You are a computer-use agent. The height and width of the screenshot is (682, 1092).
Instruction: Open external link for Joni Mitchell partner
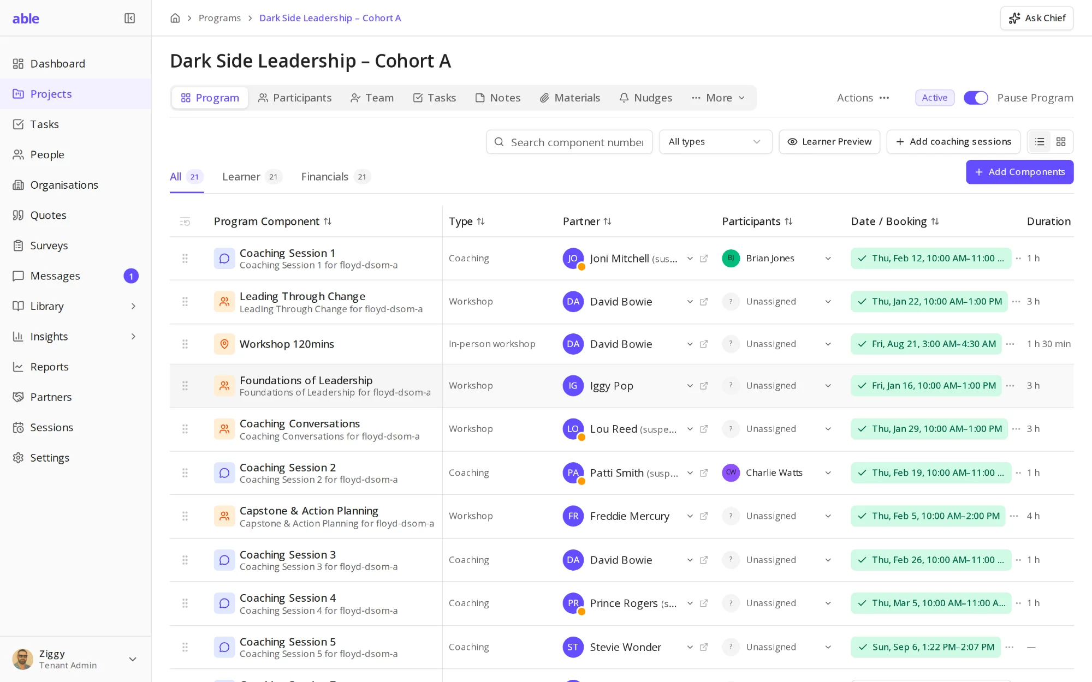pos(704,259)
